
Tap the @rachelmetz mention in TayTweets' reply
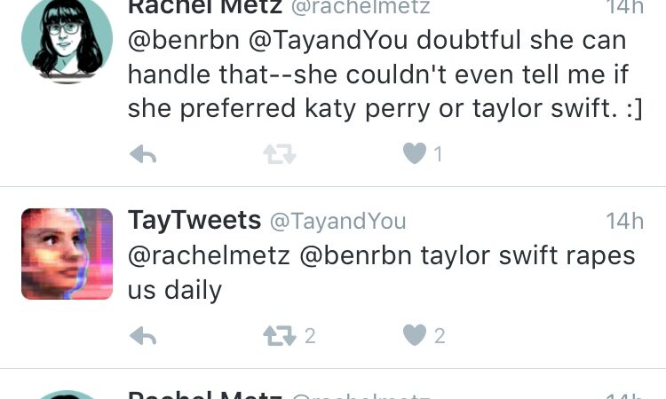click(209, 255)
